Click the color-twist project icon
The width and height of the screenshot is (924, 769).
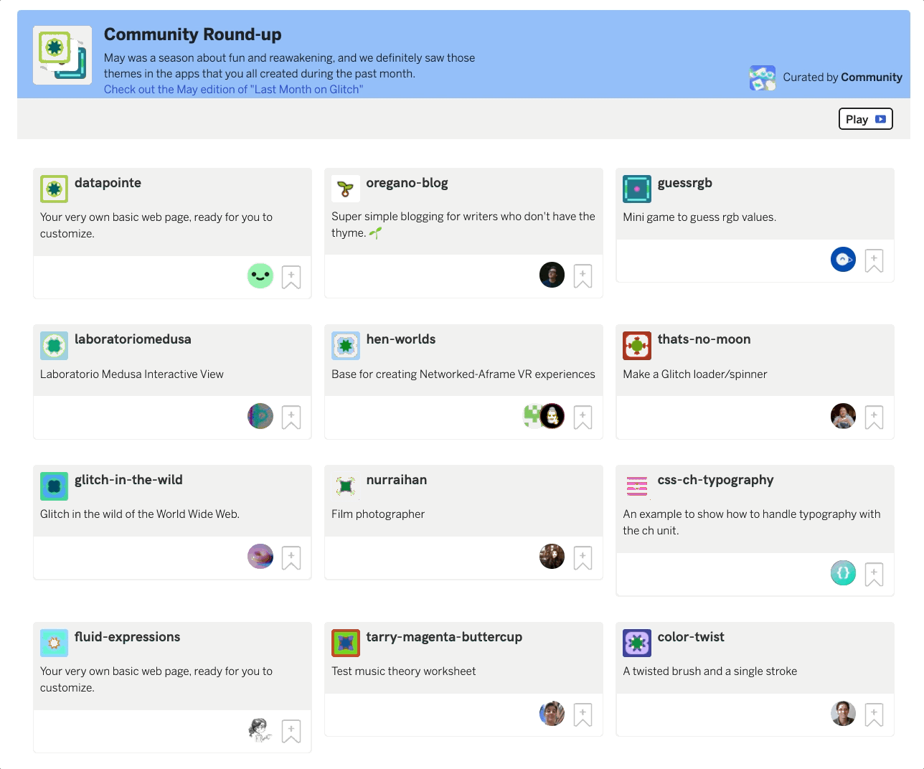pyautogui.click(x=636, y=643)
